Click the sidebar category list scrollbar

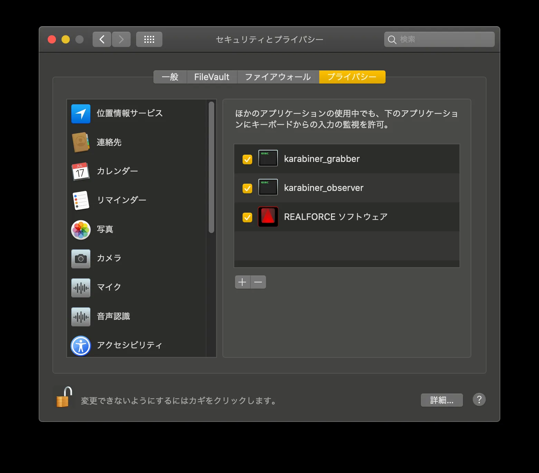click(x=211, y=167)
